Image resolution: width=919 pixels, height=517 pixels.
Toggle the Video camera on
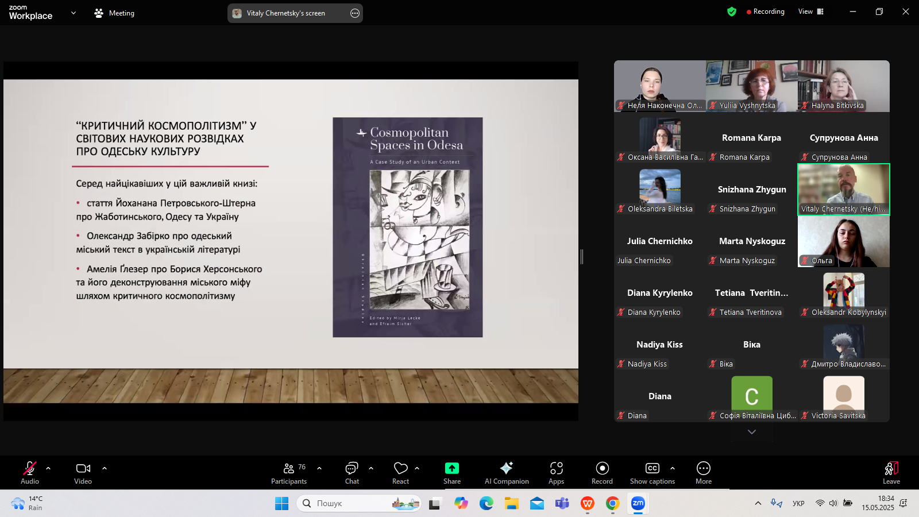click(83, 473)
